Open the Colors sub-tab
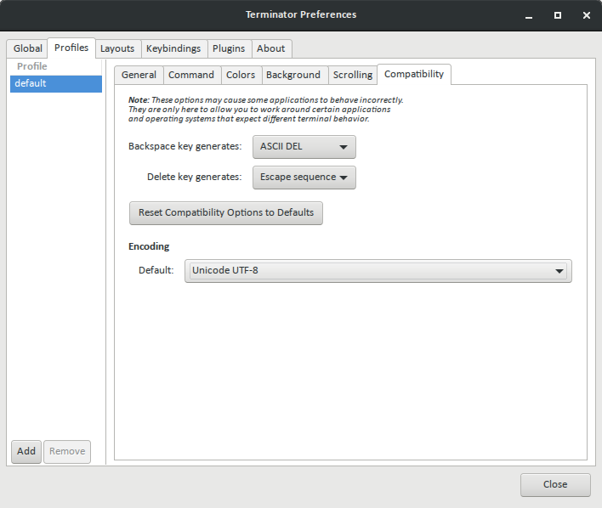 241,75
